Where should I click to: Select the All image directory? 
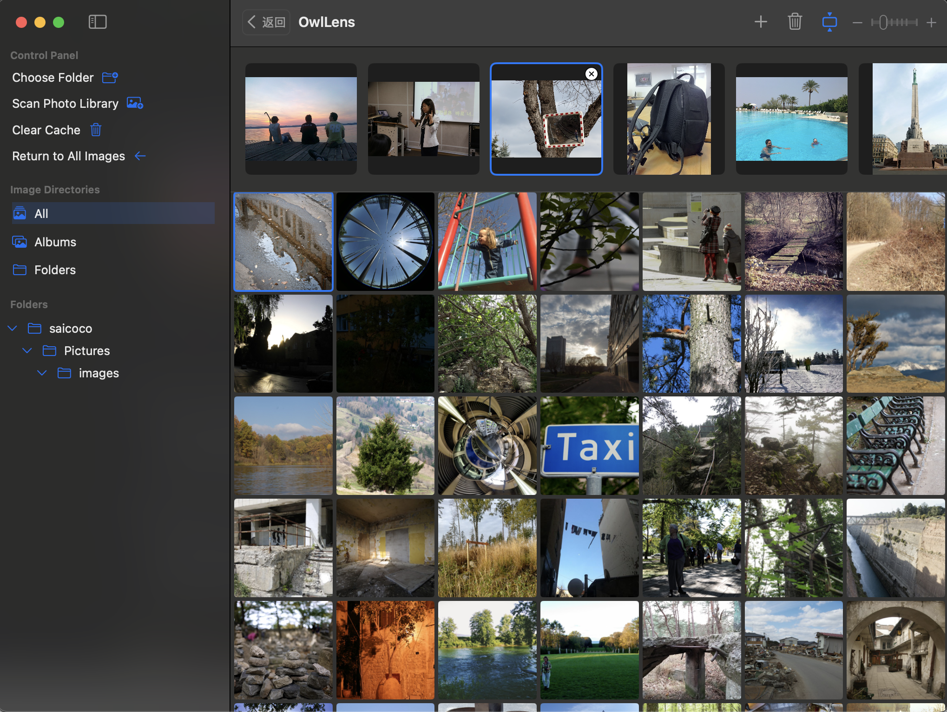click(x=113, y=213)
